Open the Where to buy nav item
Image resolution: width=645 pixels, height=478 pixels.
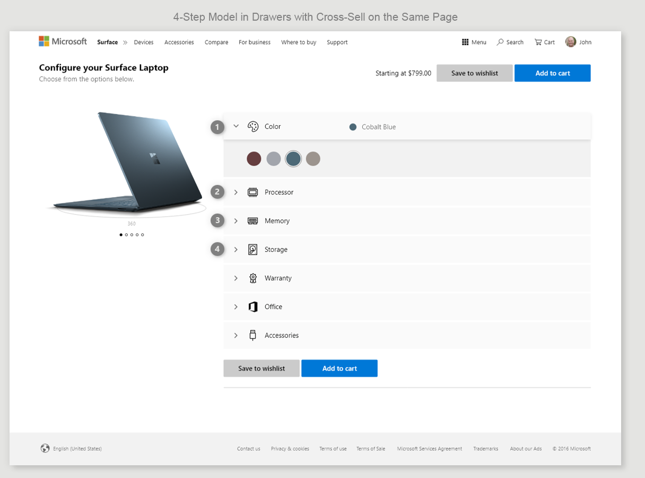(299, 42)
